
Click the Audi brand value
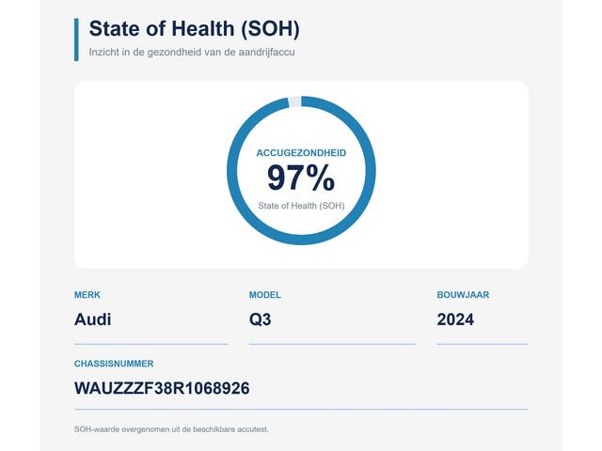[92, 319]
